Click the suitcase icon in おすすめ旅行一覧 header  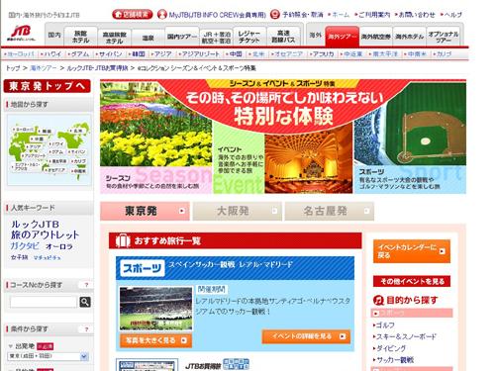tap(123, 241)
